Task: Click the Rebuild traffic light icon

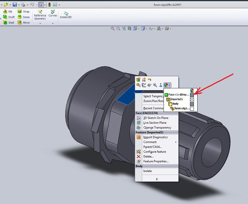Action: [49, 5]
